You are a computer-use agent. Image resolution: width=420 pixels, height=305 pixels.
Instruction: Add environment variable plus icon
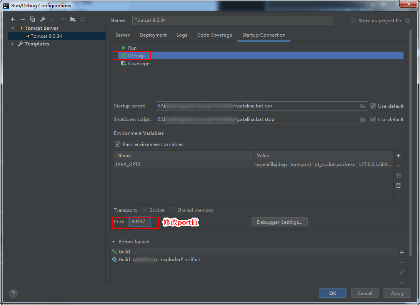(398, 156)
